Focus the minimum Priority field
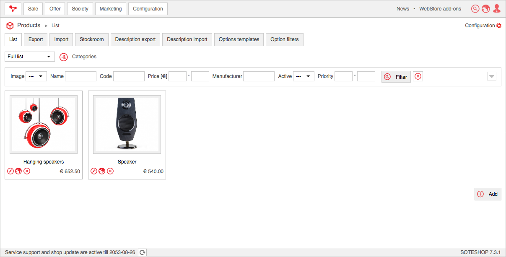 point(343,76)
